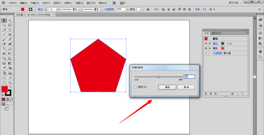Select the Artboard tool
The image size is (264, 135).
pos(4,78)
